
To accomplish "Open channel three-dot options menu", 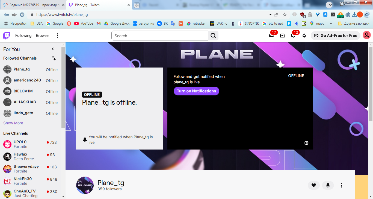I will pyautogui.click(x=342, y=185).
